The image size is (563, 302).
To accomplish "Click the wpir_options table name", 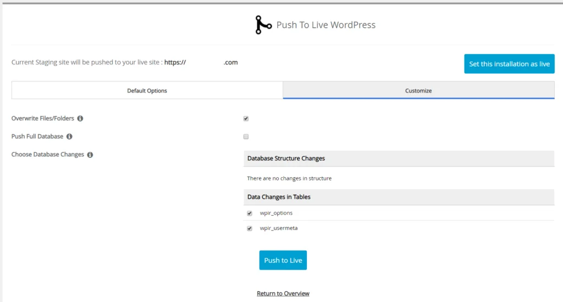I will pyautogui.click(x=276, y=213).
